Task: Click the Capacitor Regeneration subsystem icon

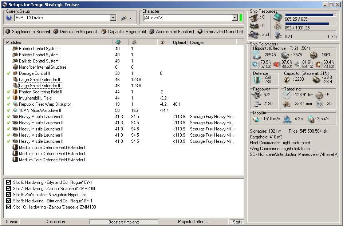Action: [x=104, y=32]
